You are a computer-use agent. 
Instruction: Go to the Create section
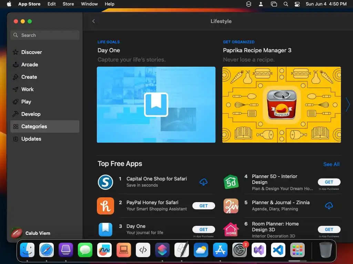pos(44,77)
